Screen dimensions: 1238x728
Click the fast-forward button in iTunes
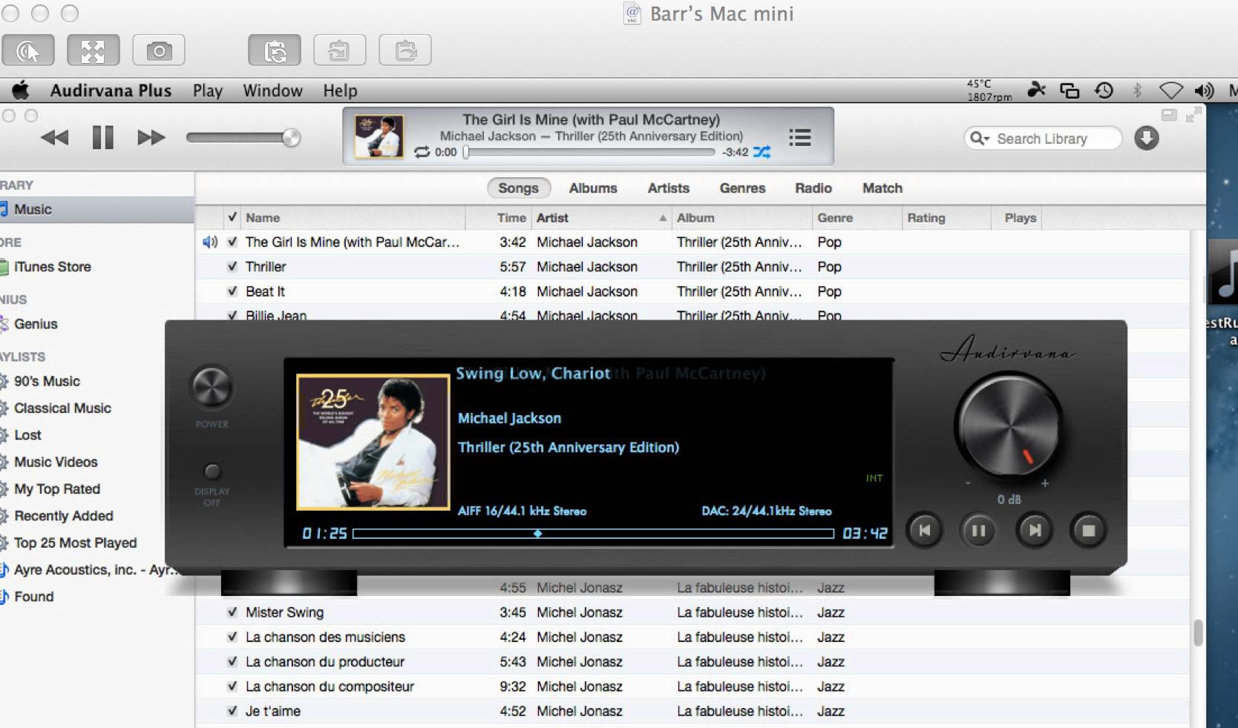tap(151, 137)
